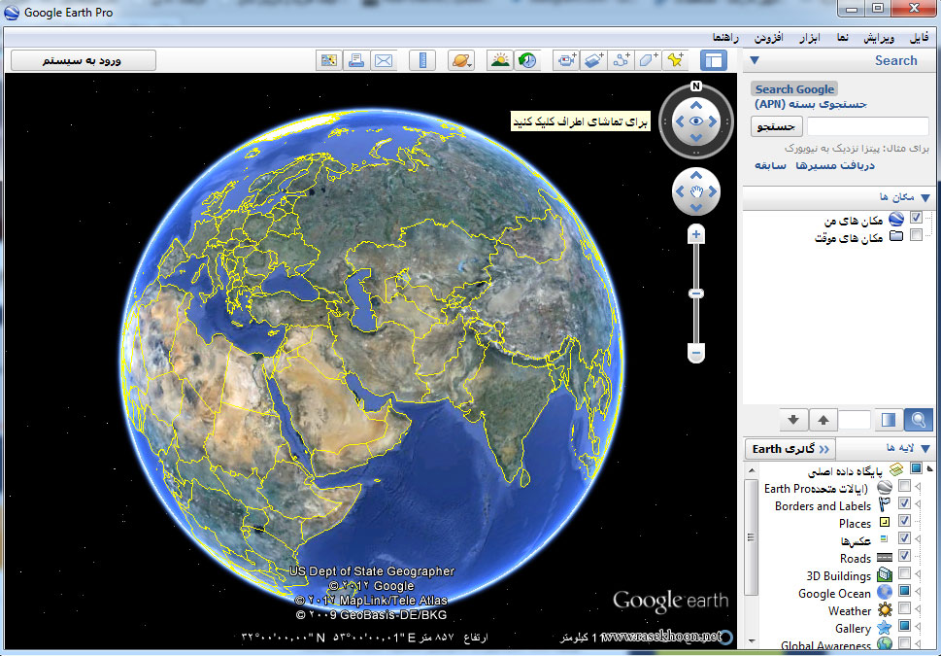Image resolution: width=941 pixels, height=656 pixels.
Task: Click the search text input field
Action: (x=868, y=126)
